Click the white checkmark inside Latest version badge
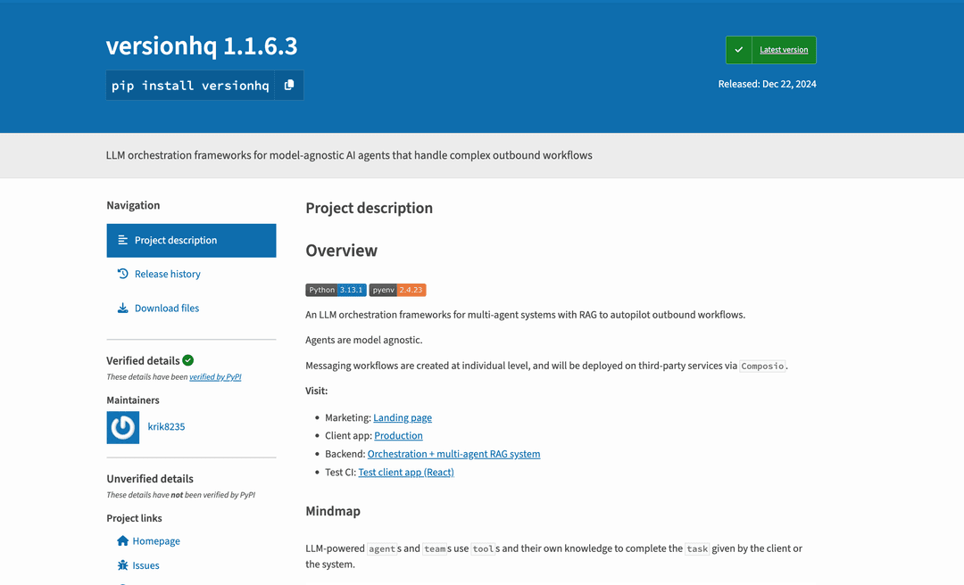 738,49
